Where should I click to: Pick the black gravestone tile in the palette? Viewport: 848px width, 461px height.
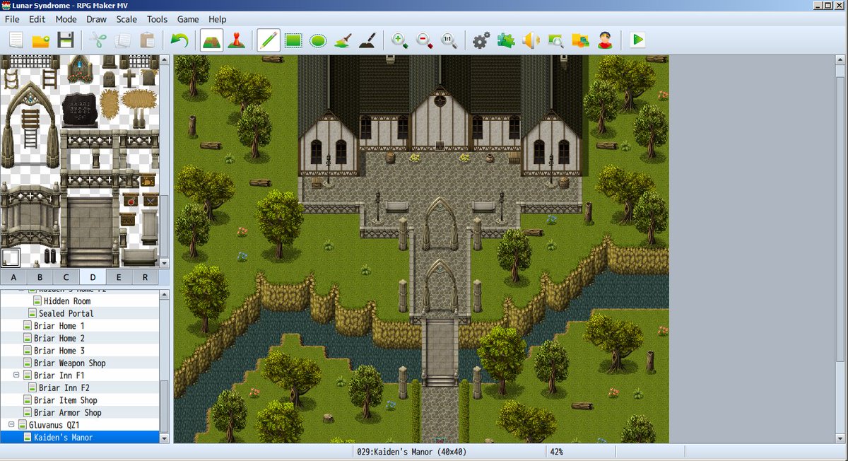tap(79, 109)
